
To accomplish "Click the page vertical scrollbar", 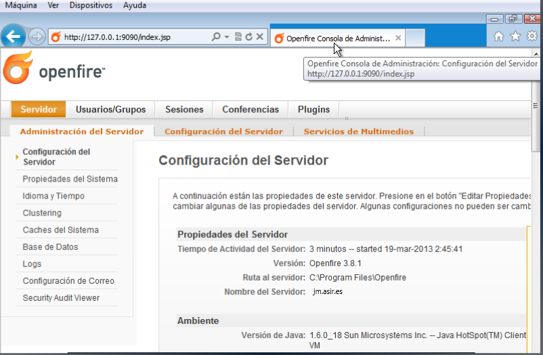I will coord(536,203).
